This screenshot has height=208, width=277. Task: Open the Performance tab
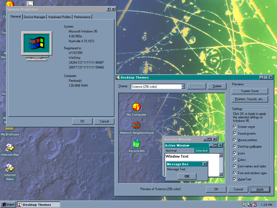coord(82,17)
